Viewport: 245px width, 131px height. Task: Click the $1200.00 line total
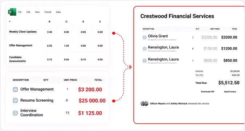click(x=229, y=48)
